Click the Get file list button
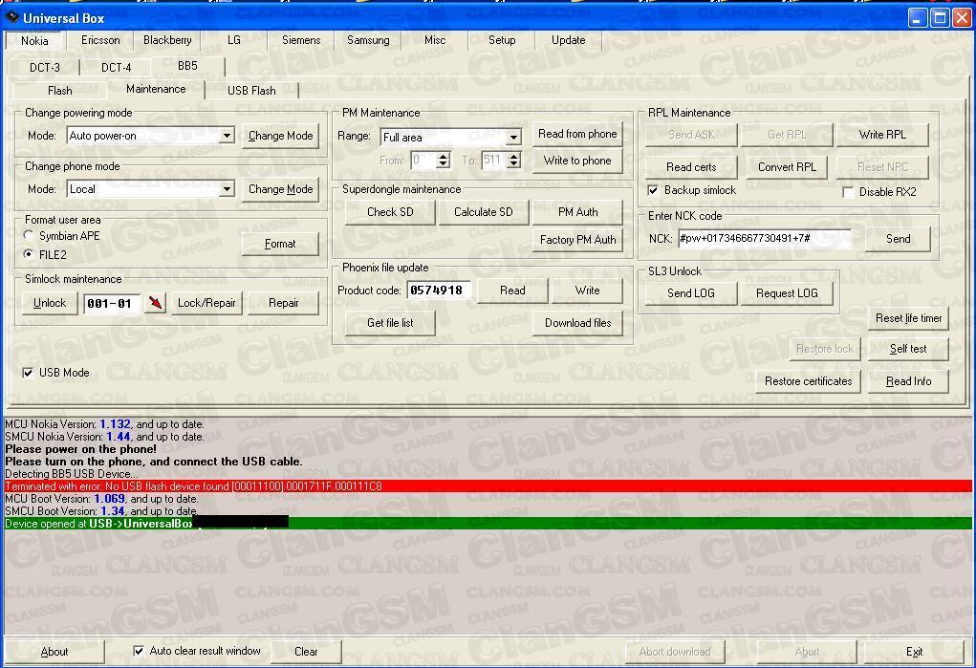The width and height of the screenshot is (976, 668). click(390, 323)
